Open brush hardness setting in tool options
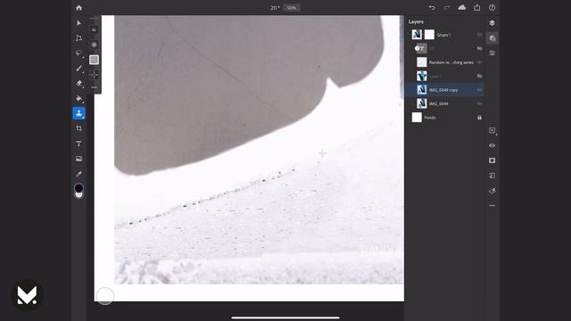The height and width of the screenshot is (321, 571). (94, 45)
